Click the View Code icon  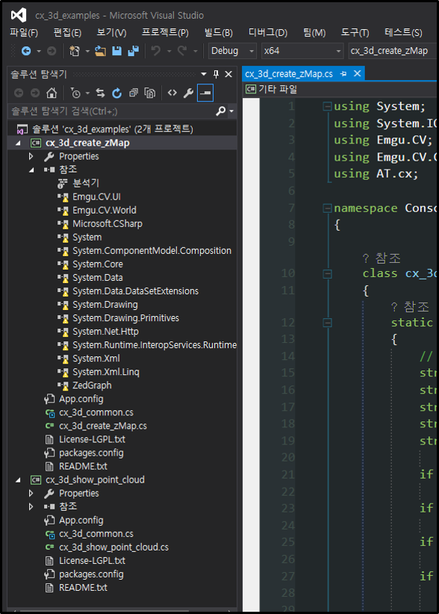pyautogui.click(x=172, y=93)
